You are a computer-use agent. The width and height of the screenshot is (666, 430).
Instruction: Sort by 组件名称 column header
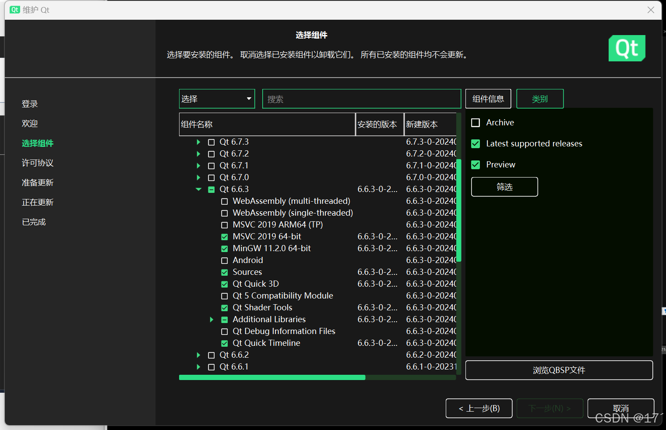[x=267, y=124]
